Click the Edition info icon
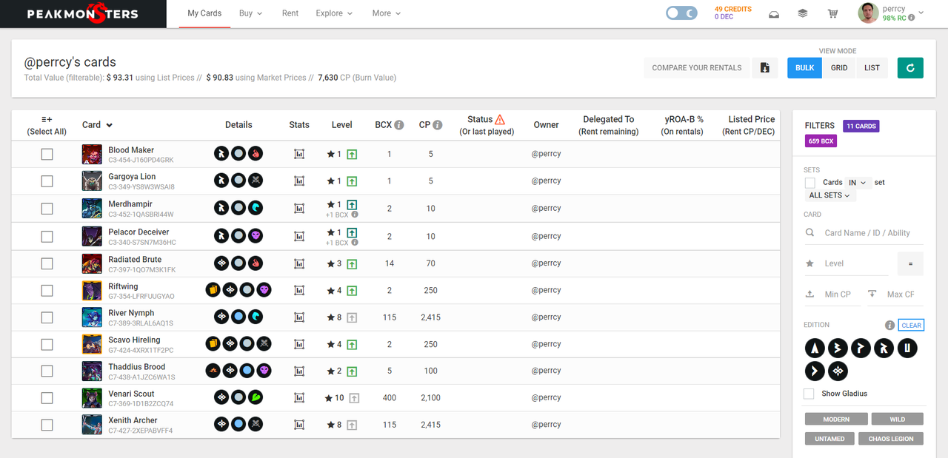948x458 pixels. coord(890,326)
